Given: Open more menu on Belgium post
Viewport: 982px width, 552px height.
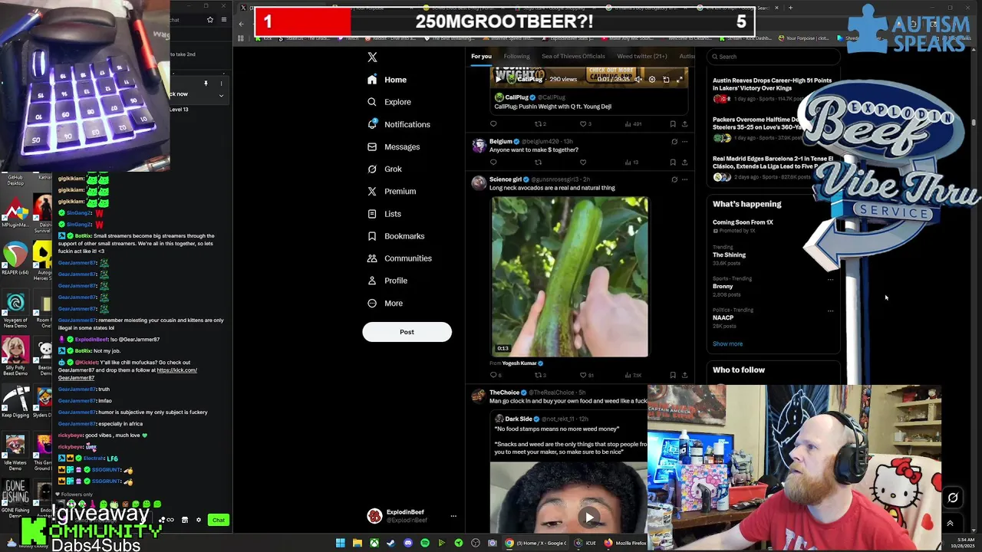Looking at the screenshot, I should click(685, 141).
